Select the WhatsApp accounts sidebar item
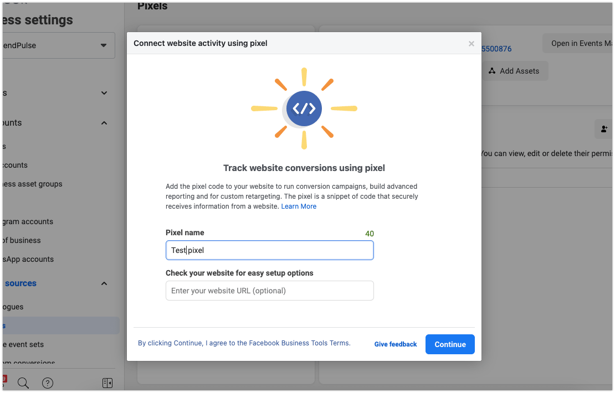Screen dimensions: 615x393 [28, 259]
